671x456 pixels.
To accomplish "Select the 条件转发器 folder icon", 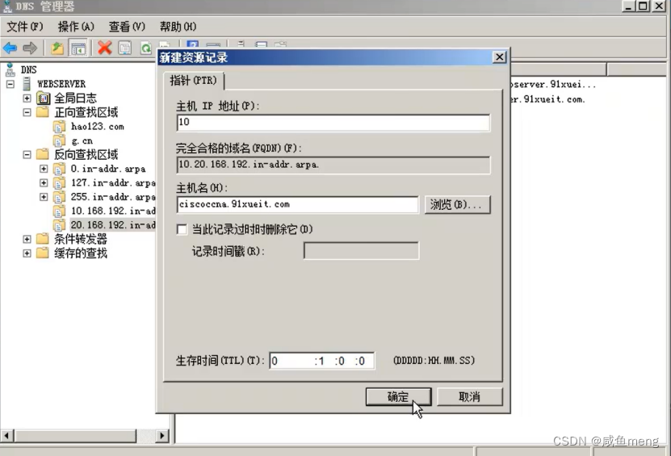I will [42, 239].
